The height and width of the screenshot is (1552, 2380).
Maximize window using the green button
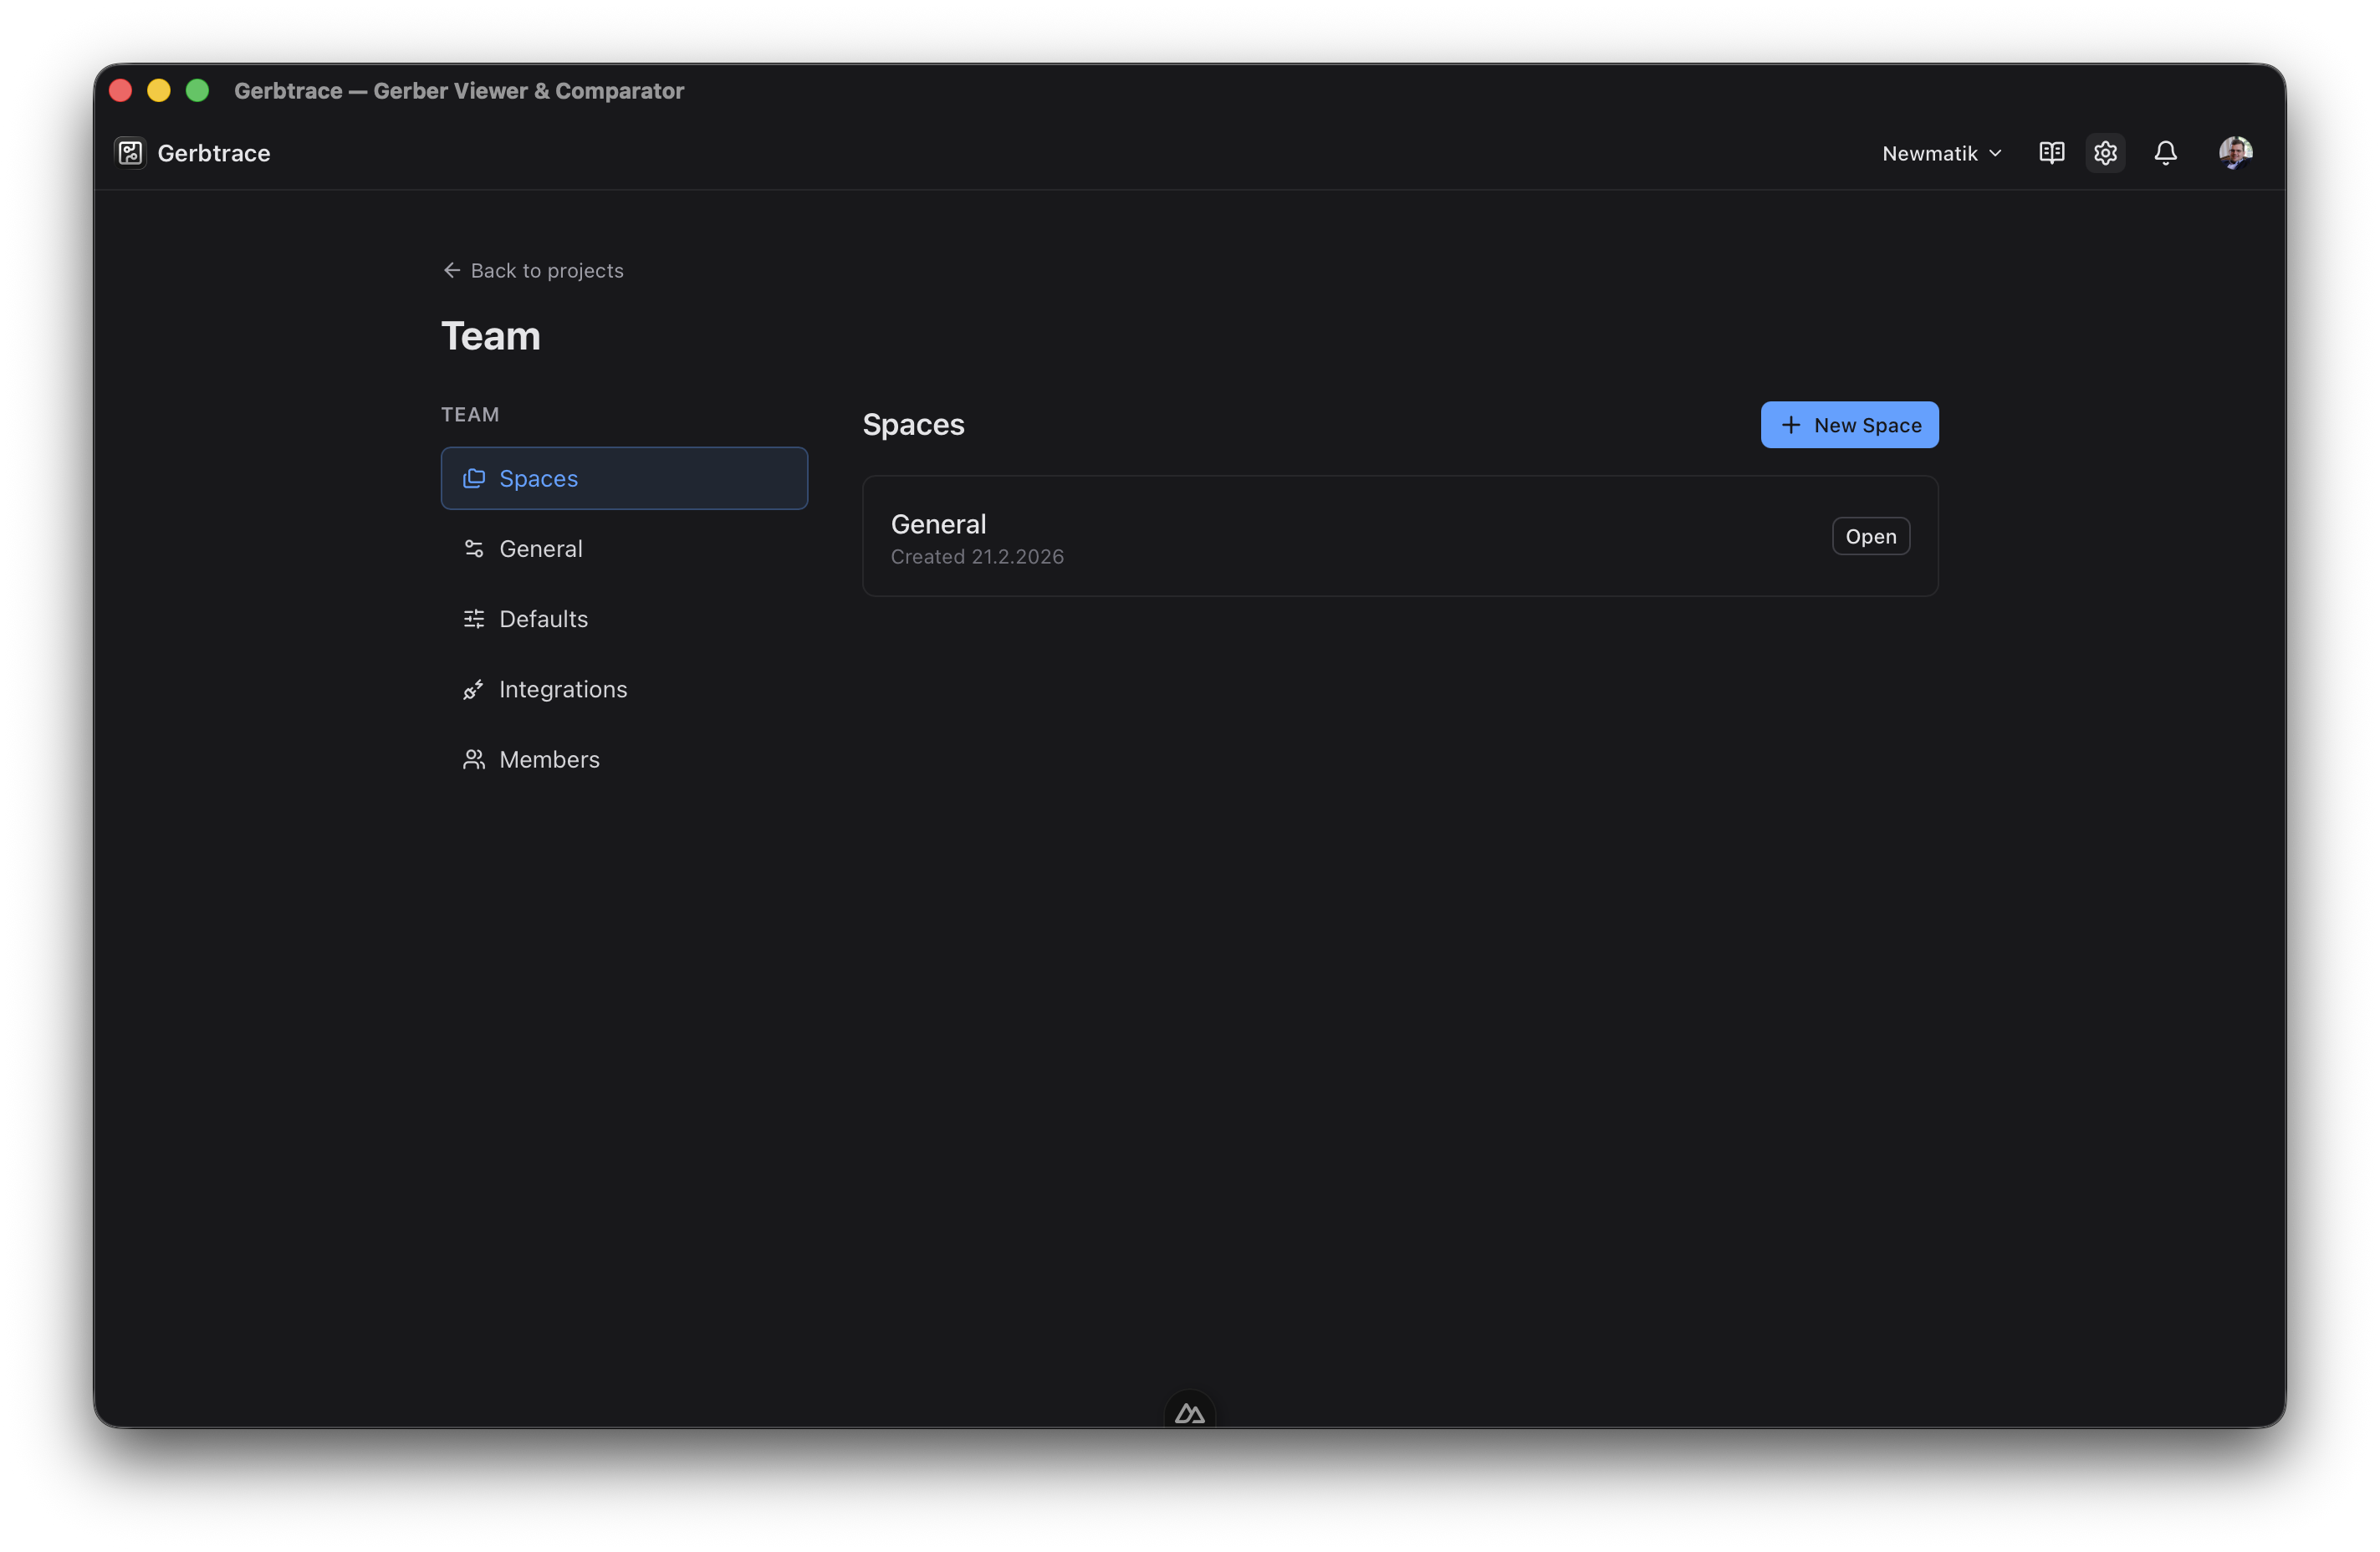(197, 91)
